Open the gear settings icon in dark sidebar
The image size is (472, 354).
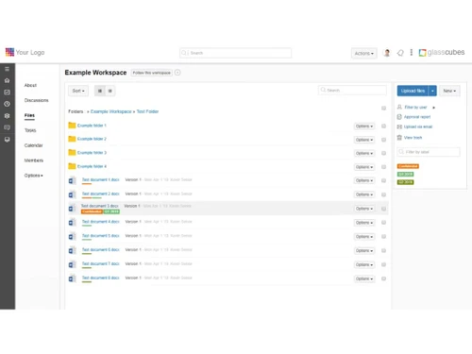(7, 116)
